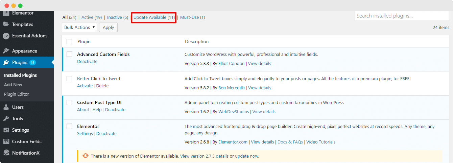This screenshot has width=453, height=163.
Task: Click the Elementor update now link
Action: [247, 156]
